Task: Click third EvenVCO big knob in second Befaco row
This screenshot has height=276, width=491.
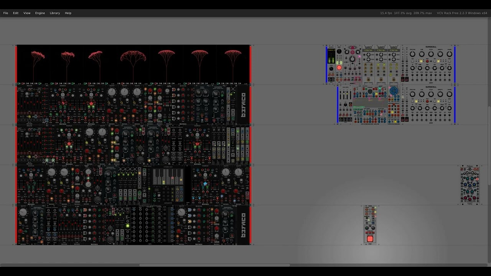Action: tap(137, 92)
